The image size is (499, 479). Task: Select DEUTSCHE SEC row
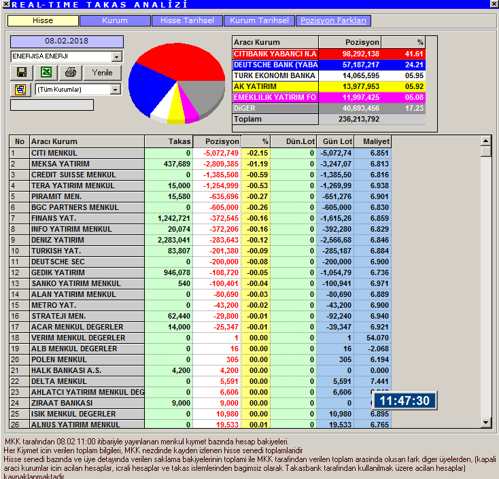[201, 262]
